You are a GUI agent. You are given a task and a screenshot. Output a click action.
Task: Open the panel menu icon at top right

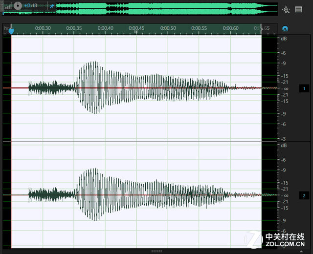pos(299,9)
